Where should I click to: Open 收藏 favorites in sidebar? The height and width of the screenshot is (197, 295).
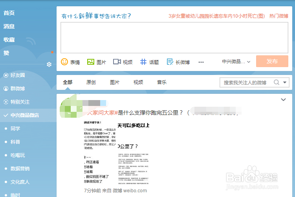pyautogui.click(x=9, y=40)
